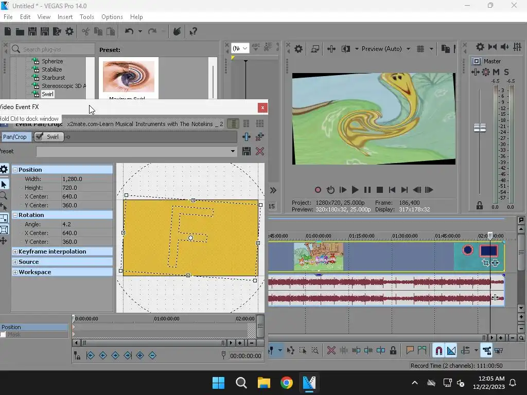Click copy snapshot to clipboard icon
Viewport: 527px width, 395px height.
click(445, 49)
